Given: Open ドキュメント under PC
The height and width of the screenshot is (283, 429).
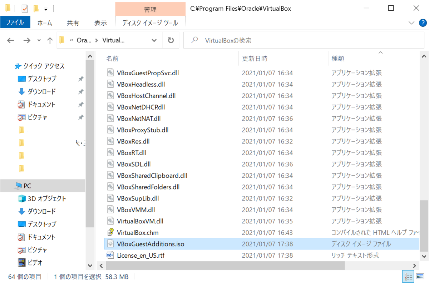Looking at the screenshot, I should (x=37, y=237).
